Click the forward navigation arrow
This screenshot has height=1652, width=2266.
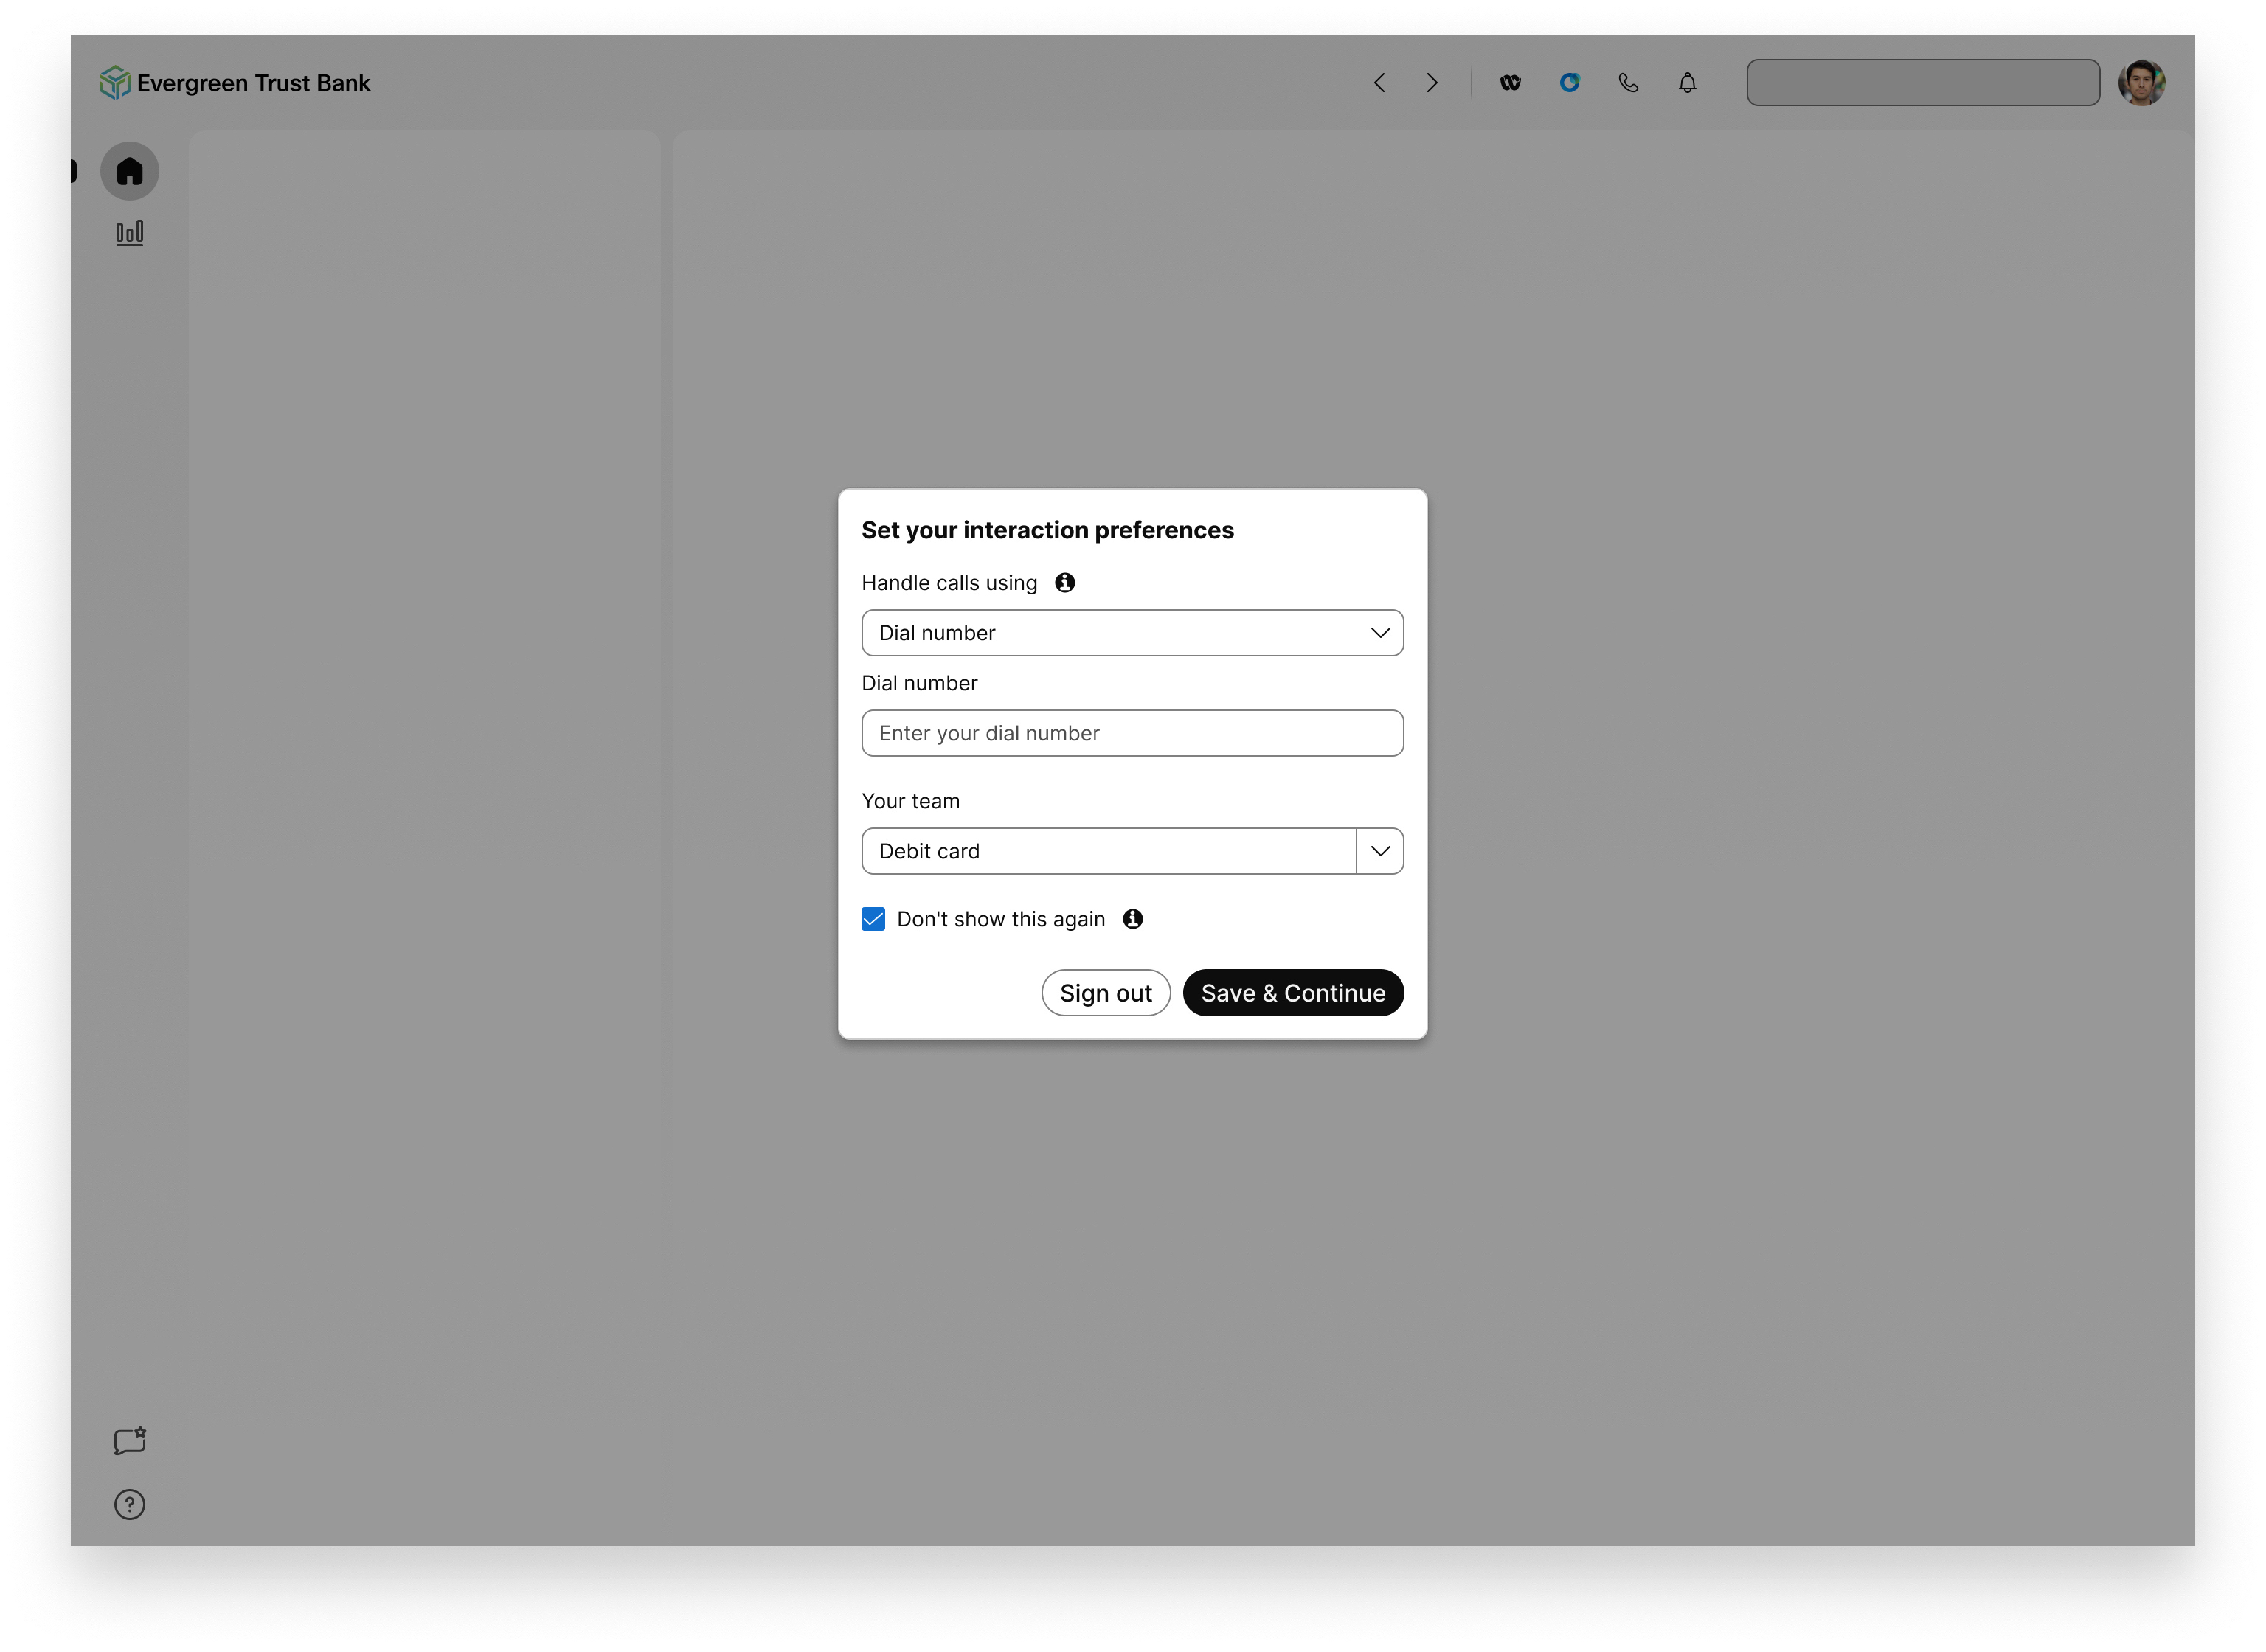tap(1432, 83)
